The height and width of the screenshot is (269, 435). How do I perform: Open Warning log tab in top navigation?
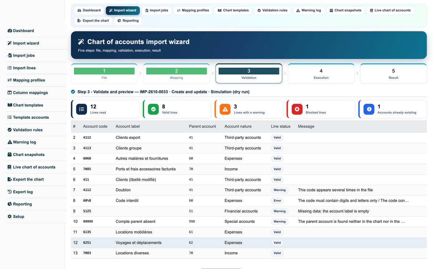[308, 10]
